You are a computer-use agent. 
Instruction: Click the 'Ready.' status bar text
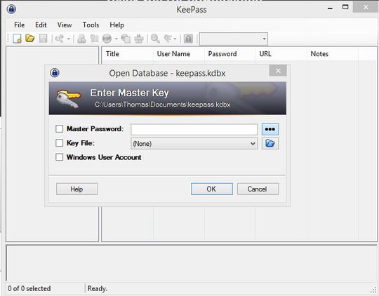98,288
